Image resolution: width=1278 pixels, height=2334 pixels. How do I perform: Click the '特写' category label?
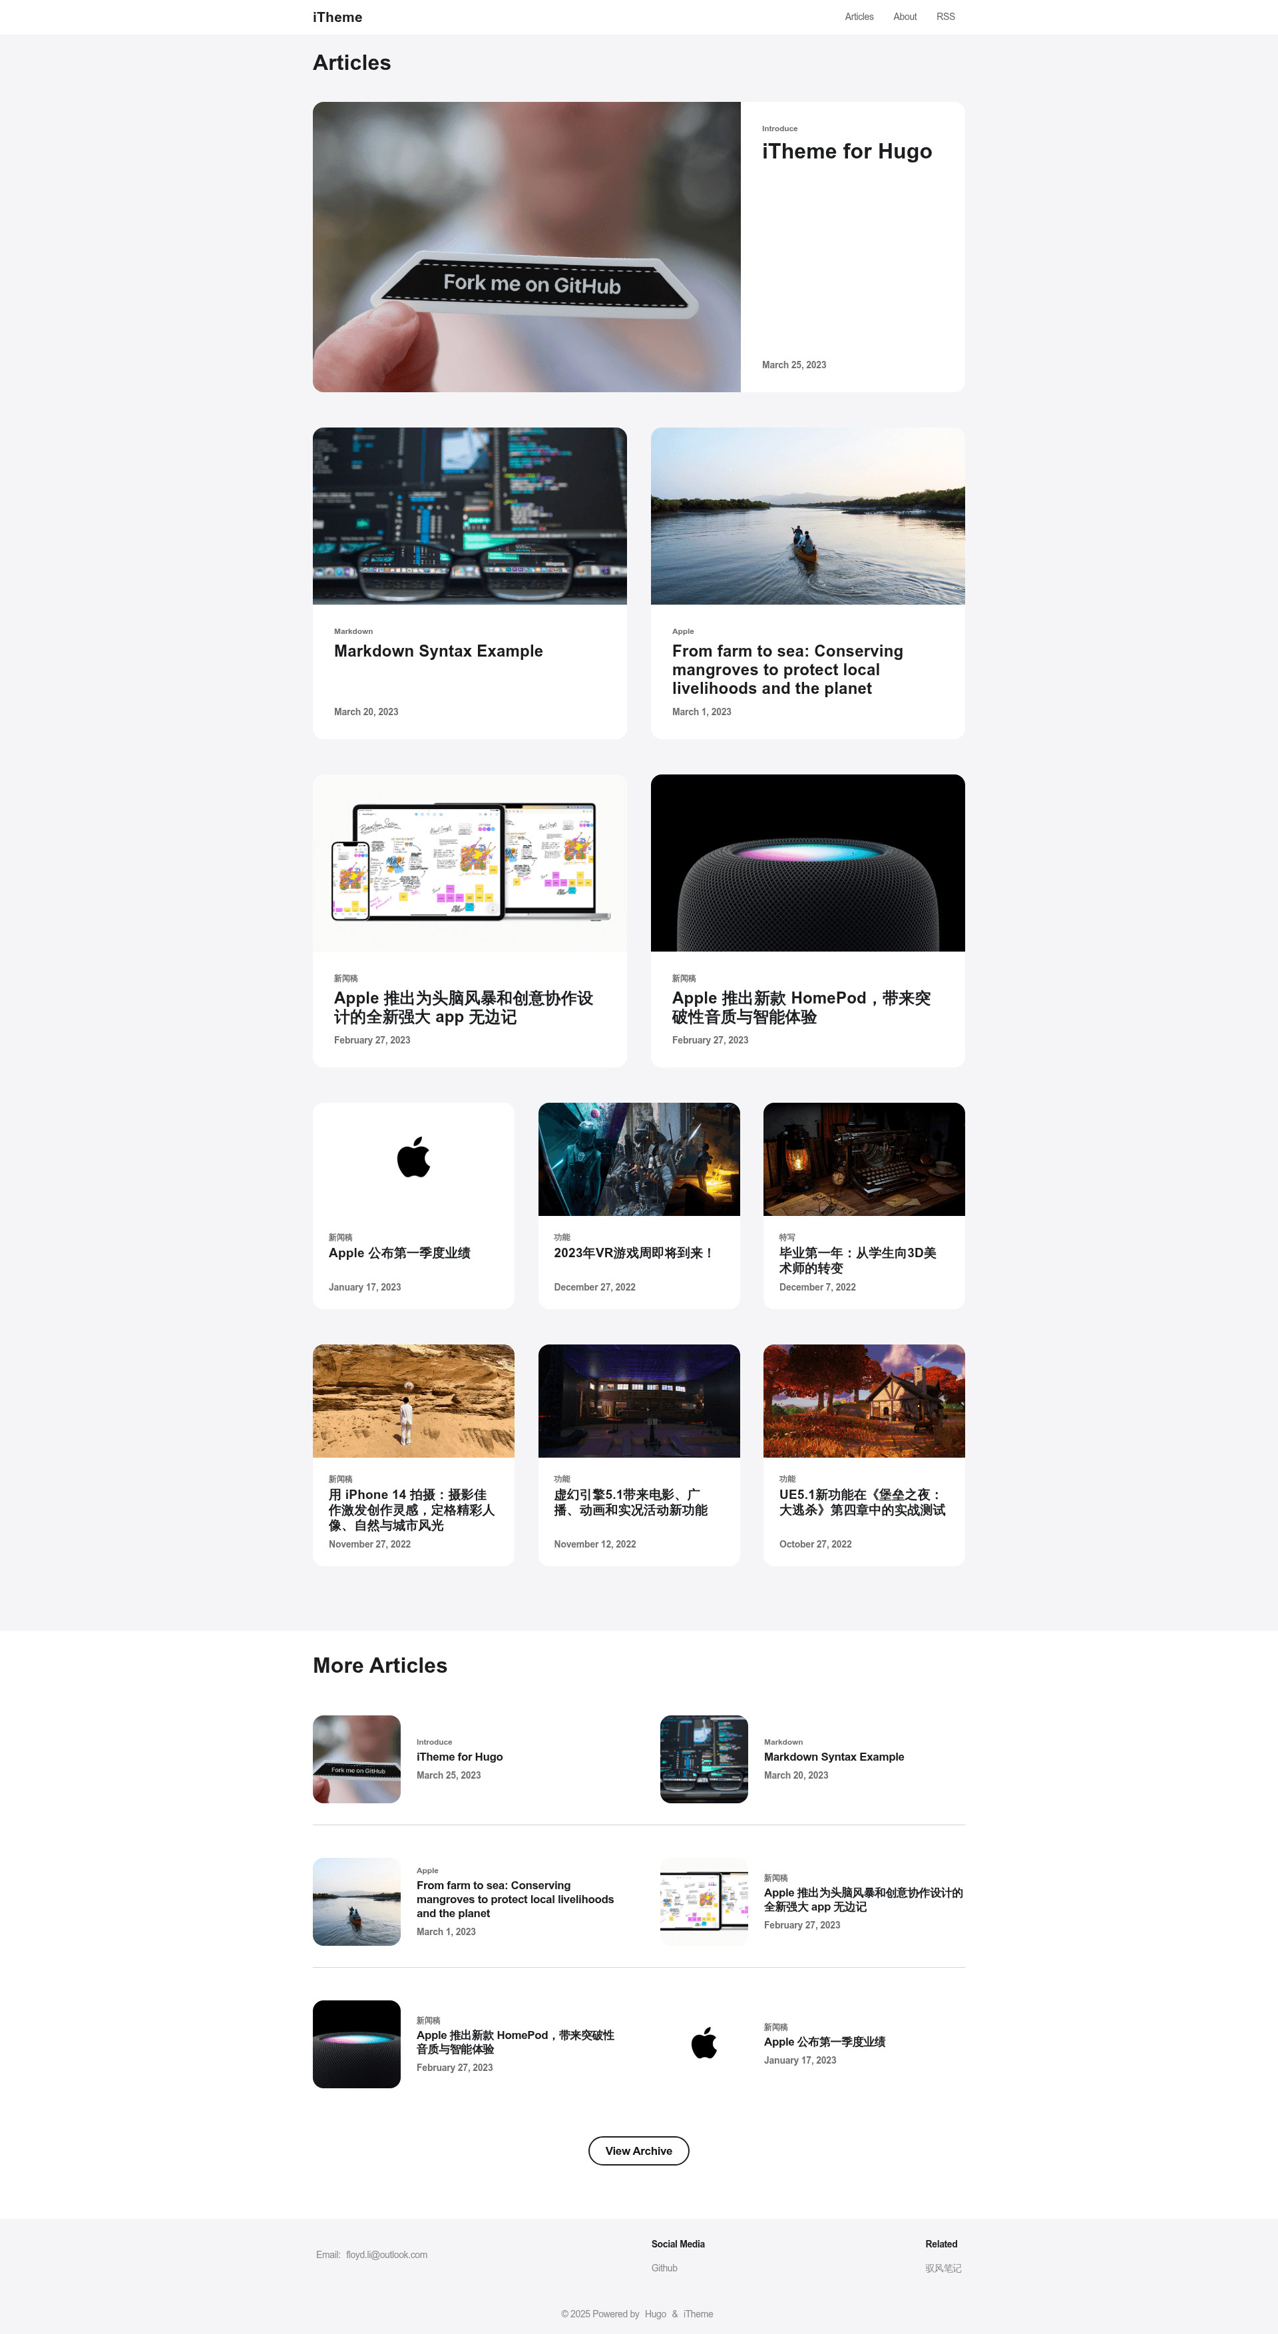click(787, 1238)
